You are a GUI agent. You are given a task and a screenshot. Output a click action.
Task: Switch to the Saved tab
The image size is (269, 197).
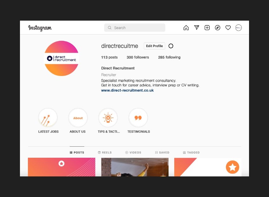162,152
